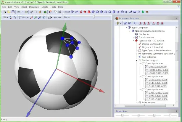Expand the Transformation tree node
Screen dimensions: 182x122
click(x=133, y=37)
